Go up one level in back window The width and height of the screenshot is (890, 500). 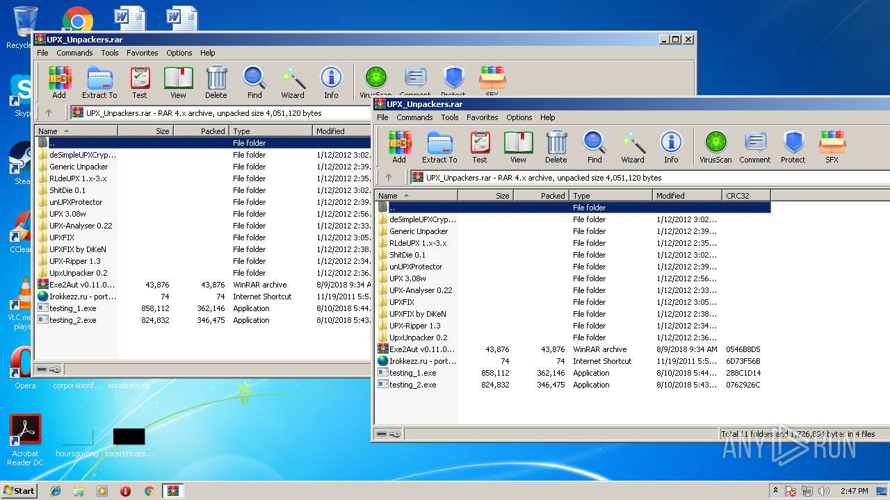(x=49, y=112)
